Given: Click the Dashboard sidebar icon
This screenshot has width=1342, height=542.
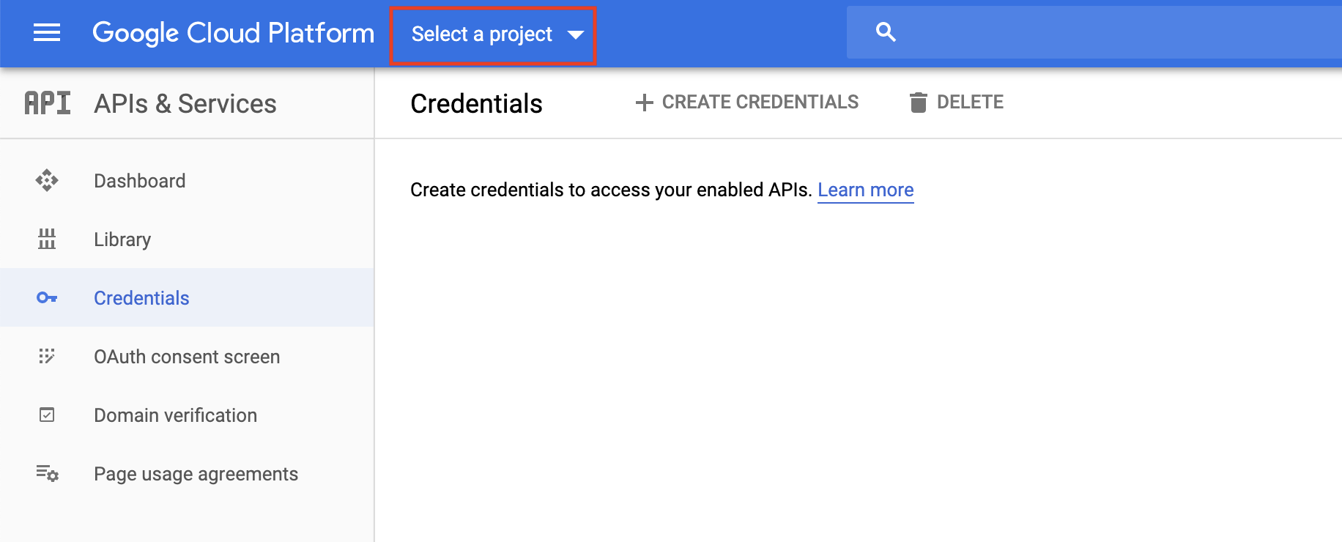Looking at the screenshot, I should (x=47, y=180).
